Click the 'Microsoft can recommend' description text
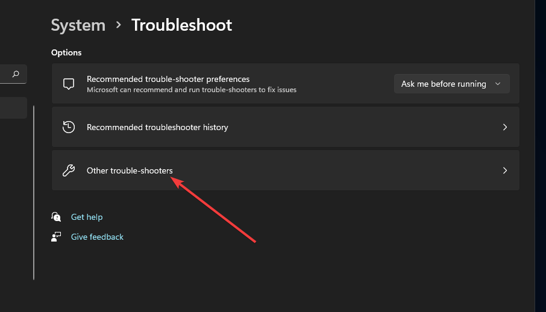 (192, 90)
